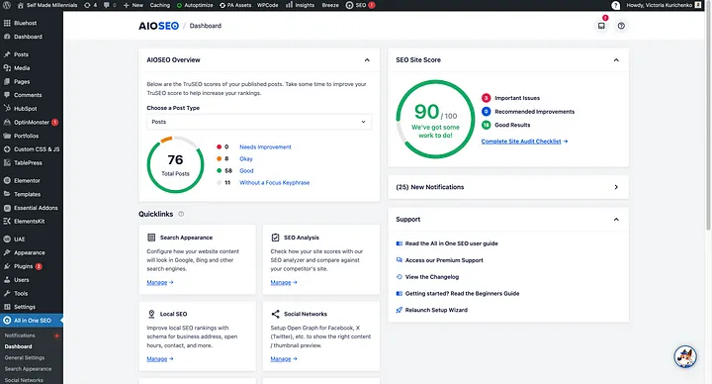
Task: Click the AIOSEO help question icon
Action: tap(621, 26)
